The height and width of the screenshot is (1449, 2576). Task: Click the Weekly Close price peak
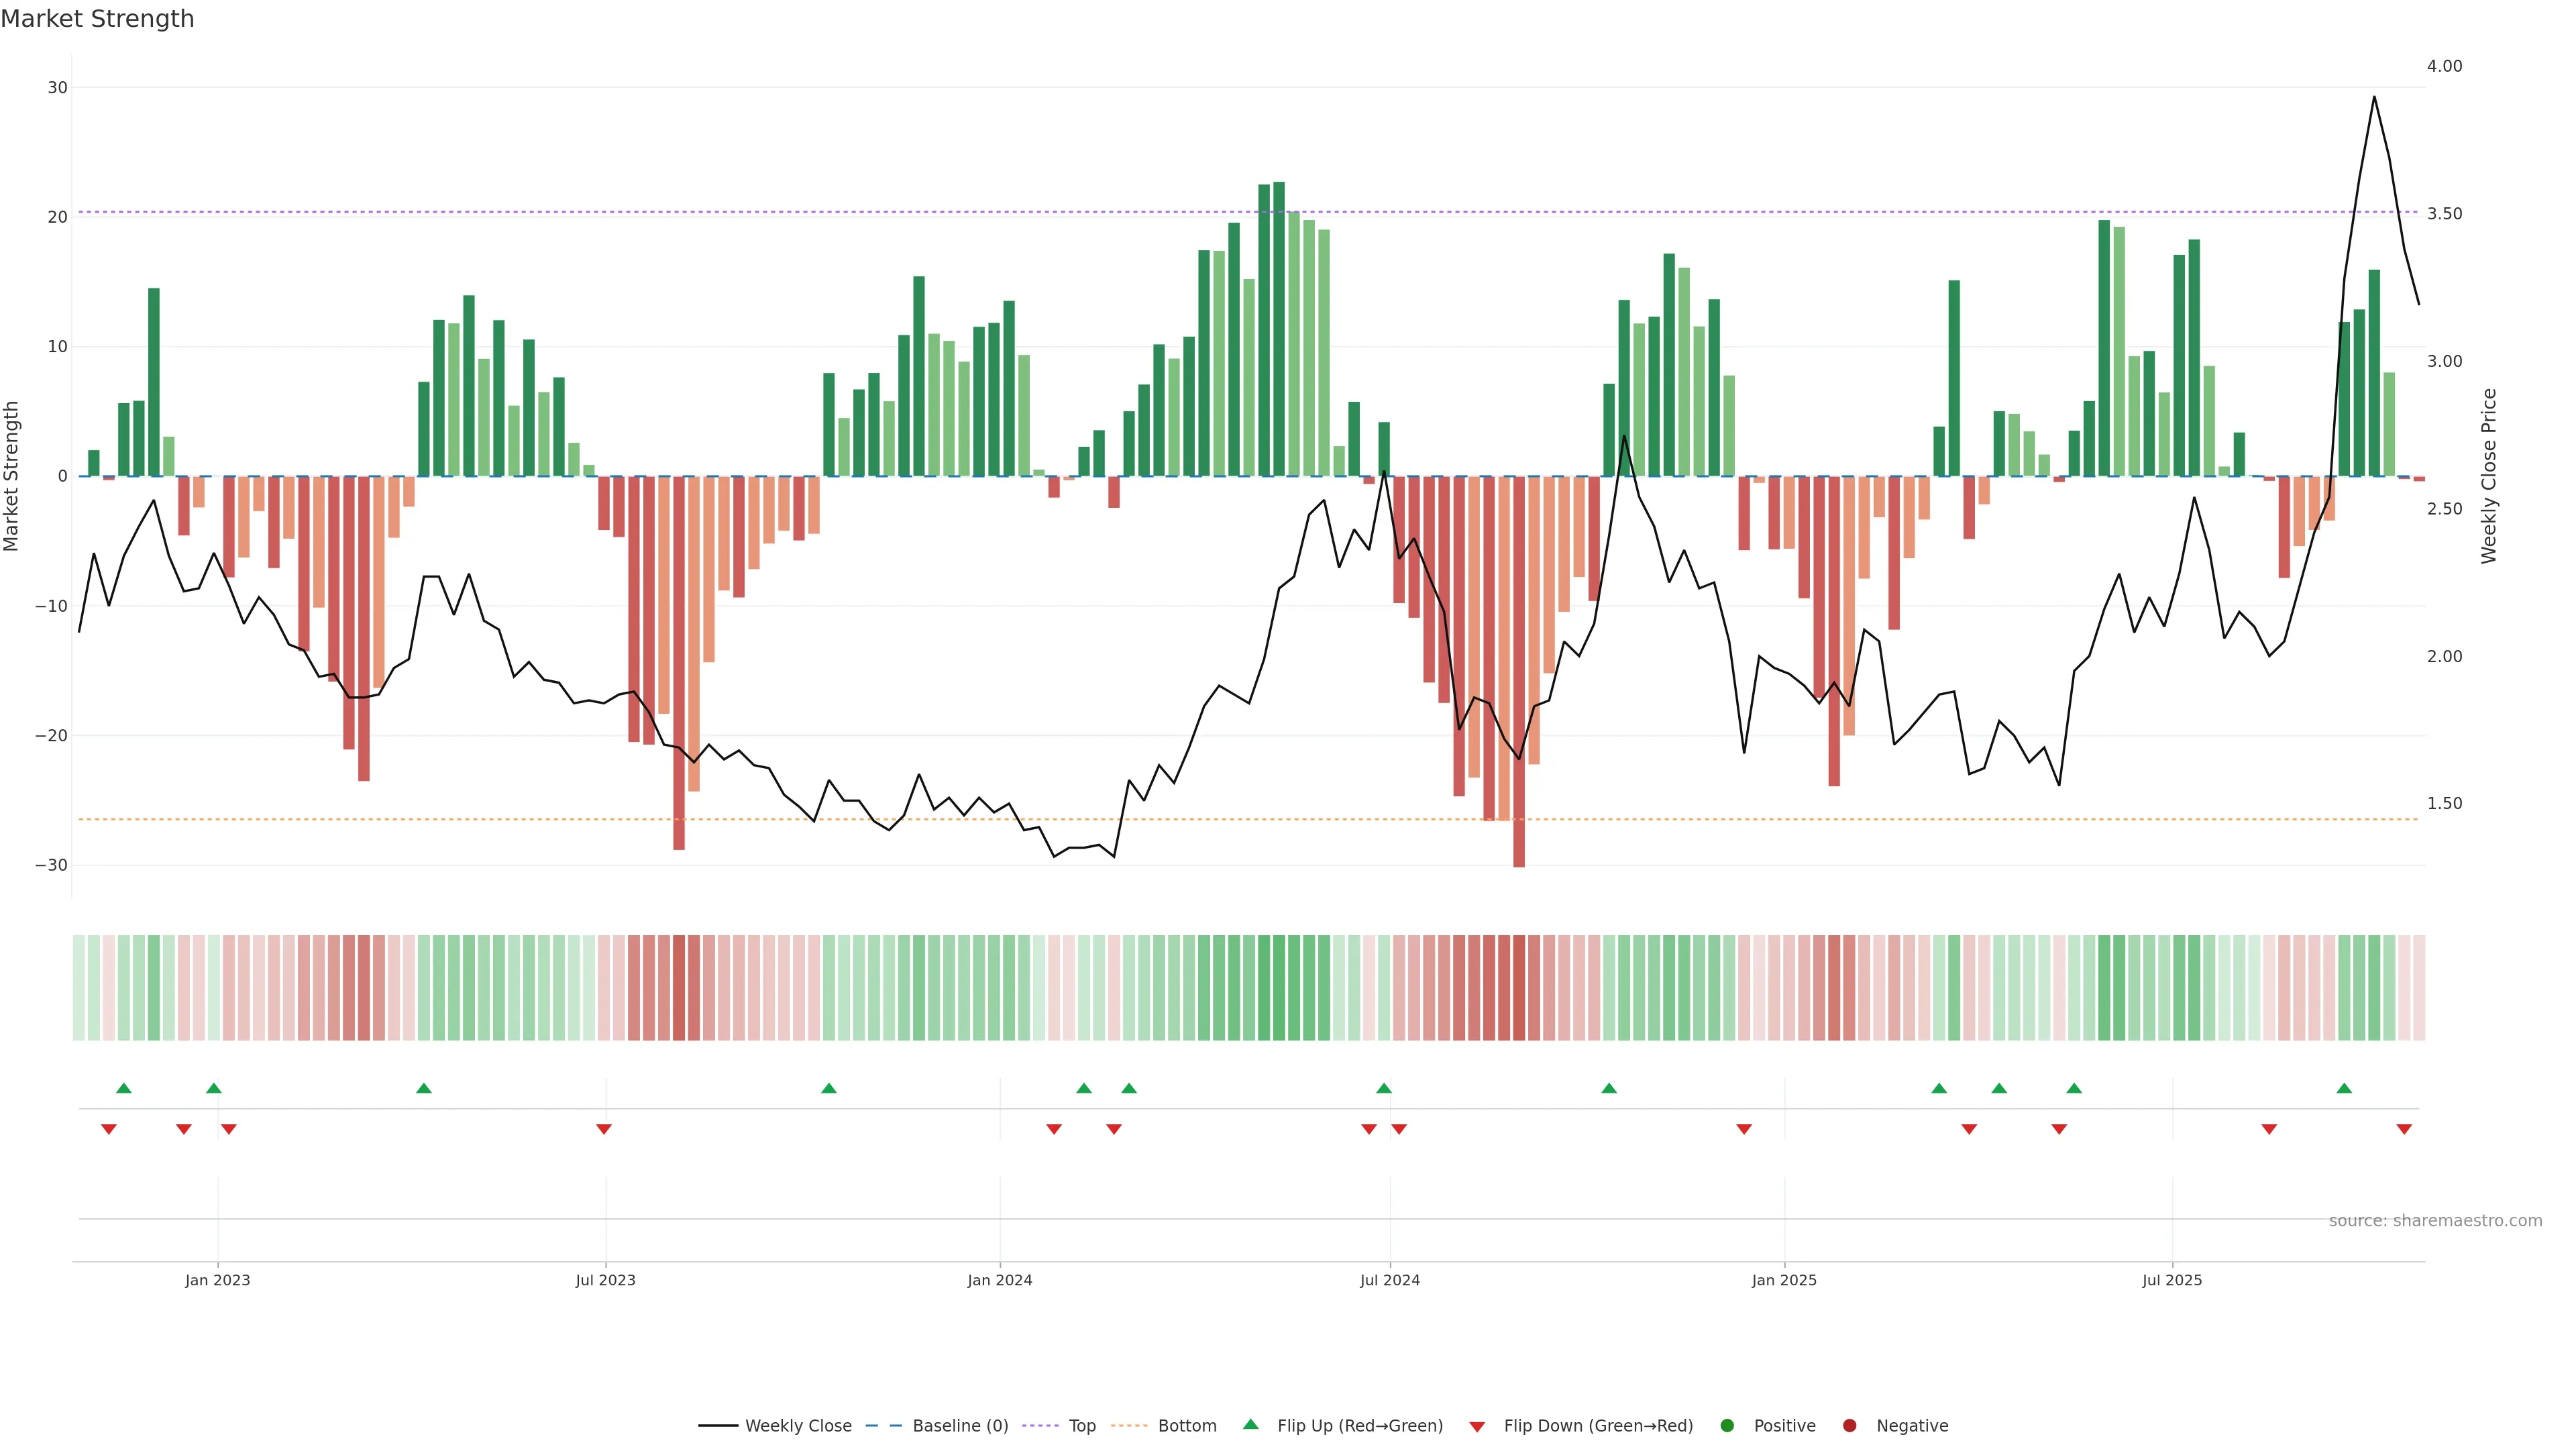tap(2374, 97)
